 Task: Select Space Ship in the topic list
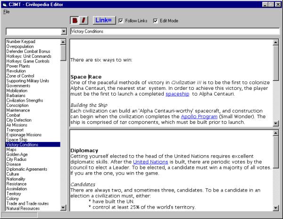(17, 140)
